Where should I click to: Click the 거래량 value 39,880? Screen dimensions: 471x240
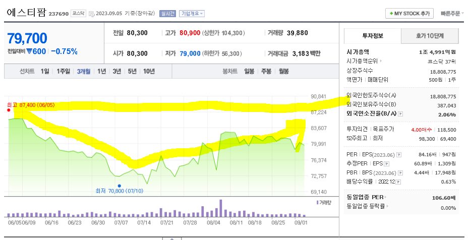297,33
